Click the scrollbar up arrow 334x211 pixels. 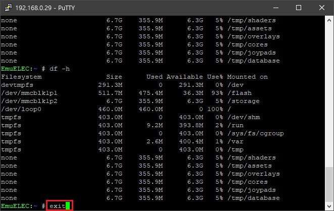coord(329,20)
